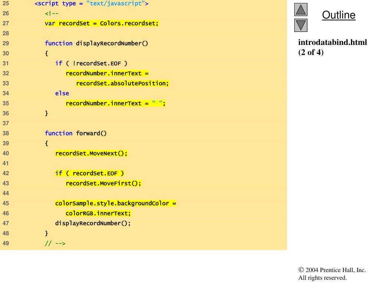Click the opening brace on line 30
The image size is (380, 285).
coord(46,53)
